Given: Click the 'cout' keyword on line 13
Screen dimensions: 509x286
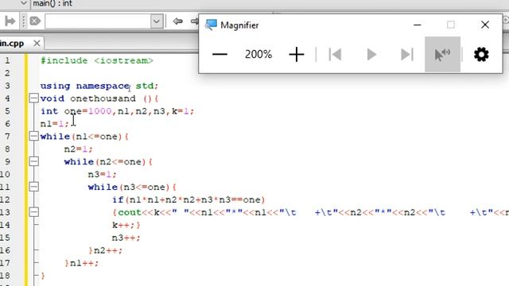Looking at the screenshot, I should pos(130,212).
